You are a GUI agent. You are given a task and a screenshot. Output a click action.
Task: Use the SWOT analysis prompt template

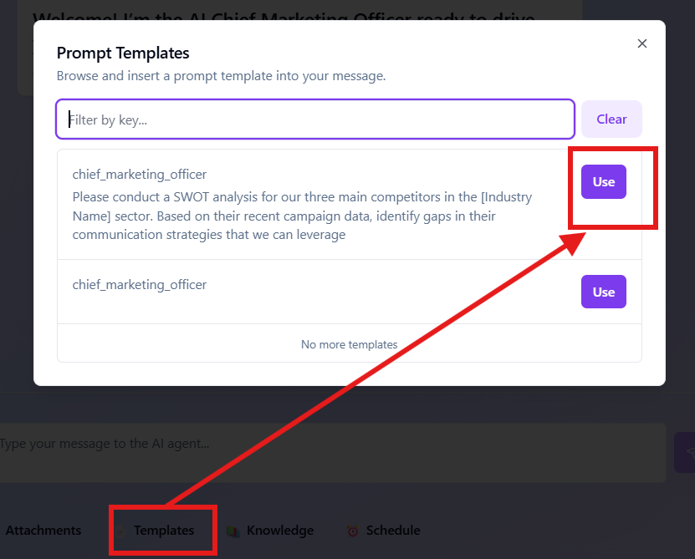tap(603, 181)
